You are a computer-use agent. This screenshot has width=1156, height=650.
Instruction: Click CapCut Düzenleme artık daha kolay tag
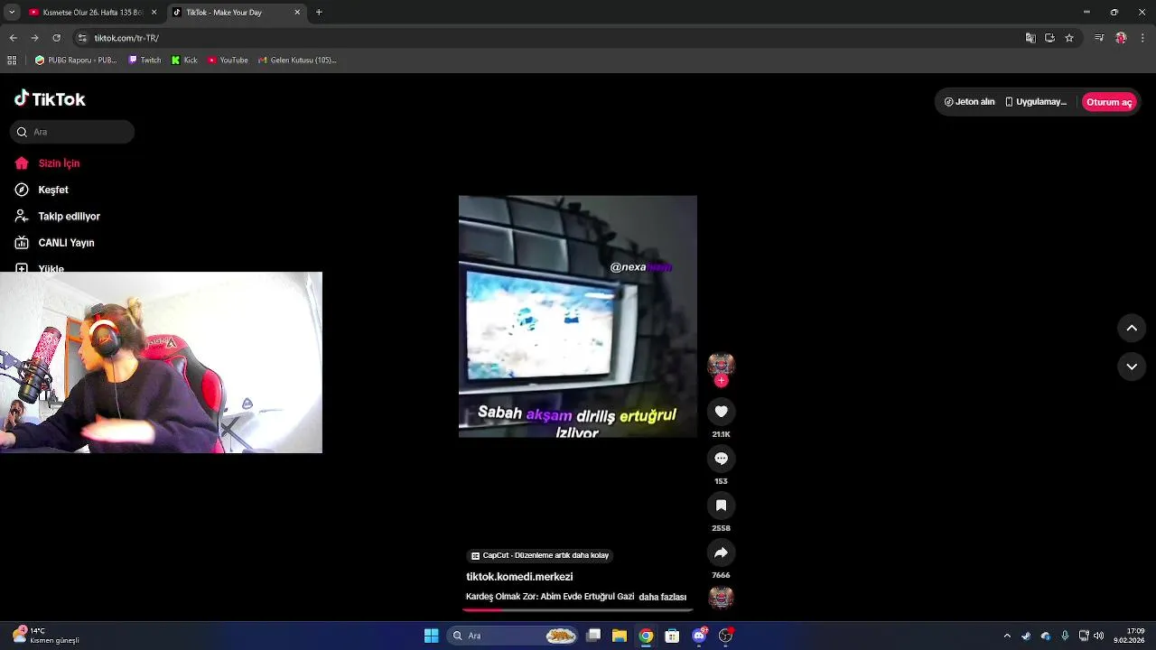tap(540, 556)
